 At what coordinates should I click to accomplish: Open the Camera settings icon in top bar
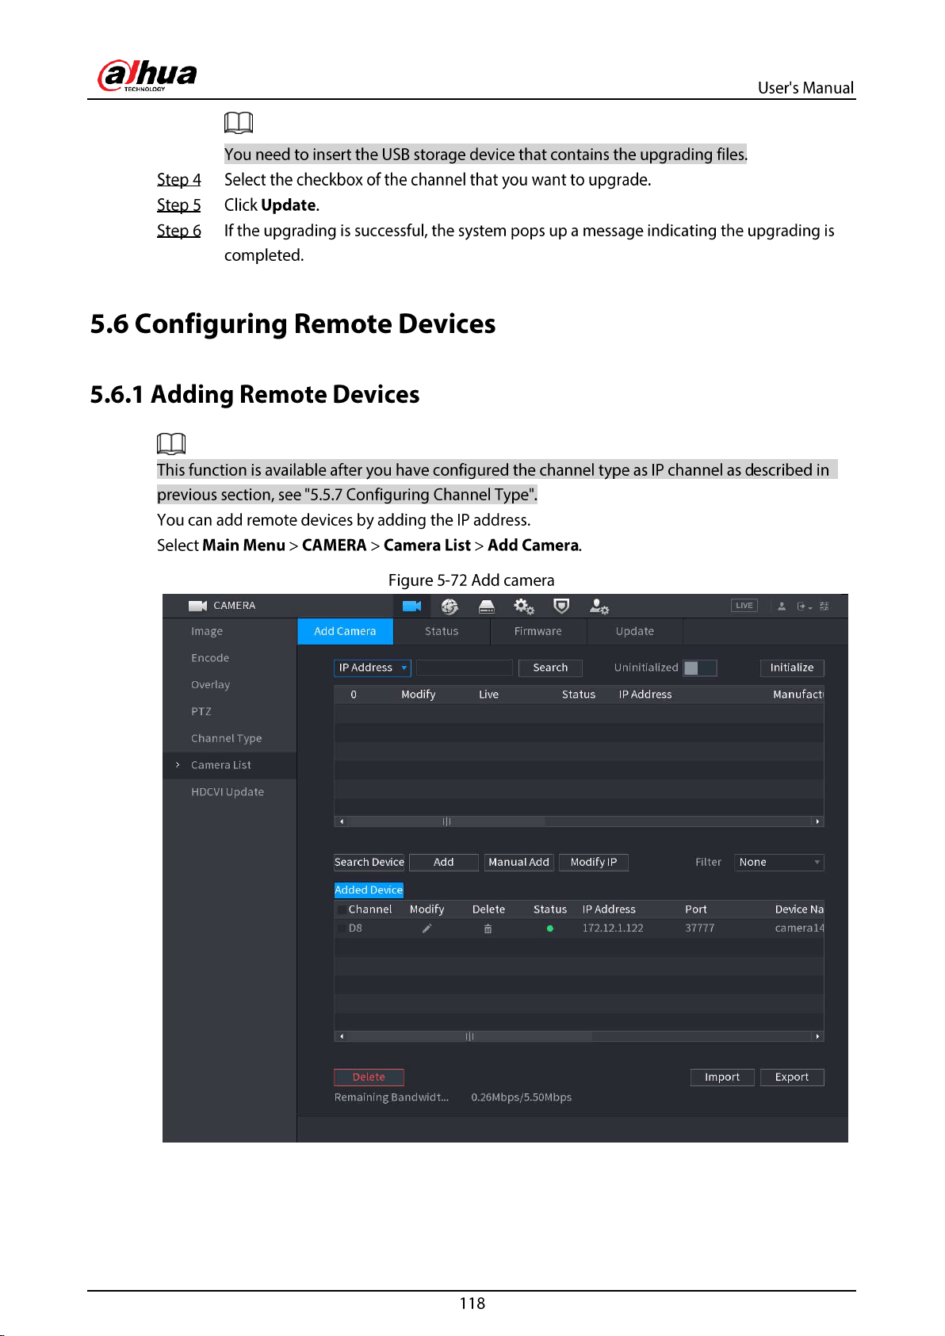click(411, 606)
